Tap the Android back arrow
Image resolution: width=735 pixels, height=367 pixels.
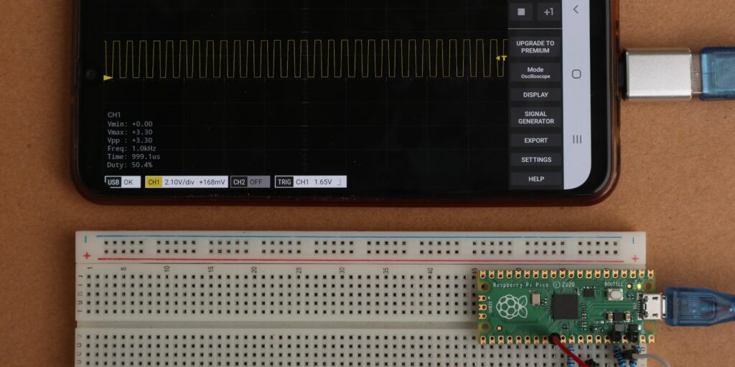tap(576, 9)
